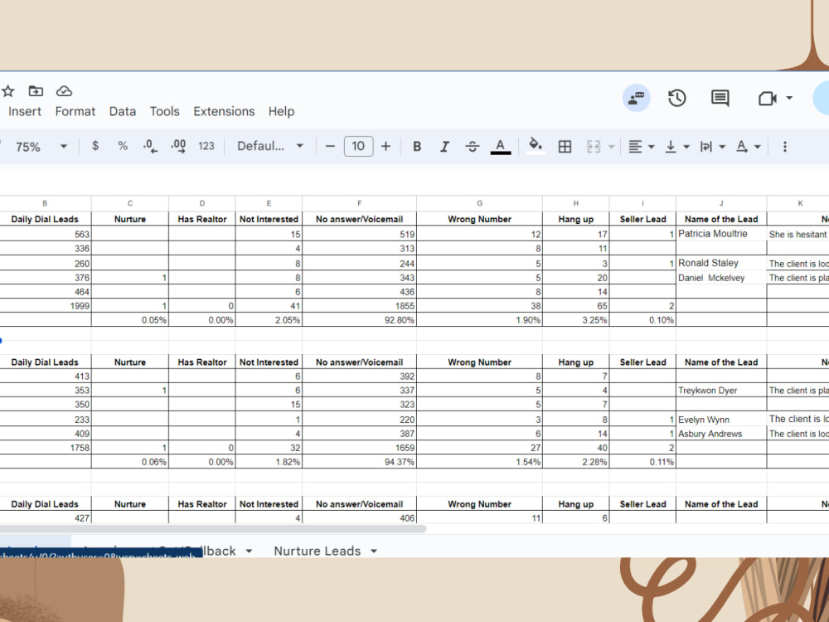The image size is (829, 622).
Task: Select the cell showing 563
Action: pyautogui.click(x=45, y=234)
